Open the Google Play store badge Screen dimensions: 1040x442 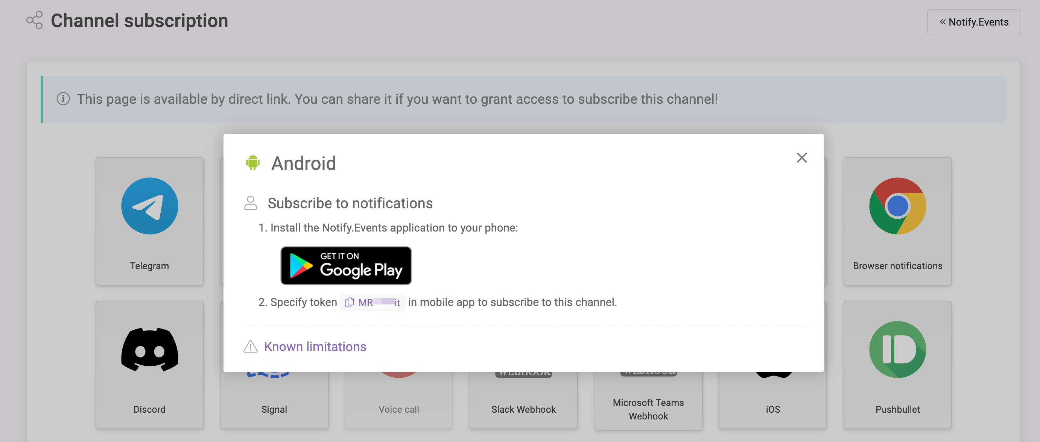(x=346, y=266)
